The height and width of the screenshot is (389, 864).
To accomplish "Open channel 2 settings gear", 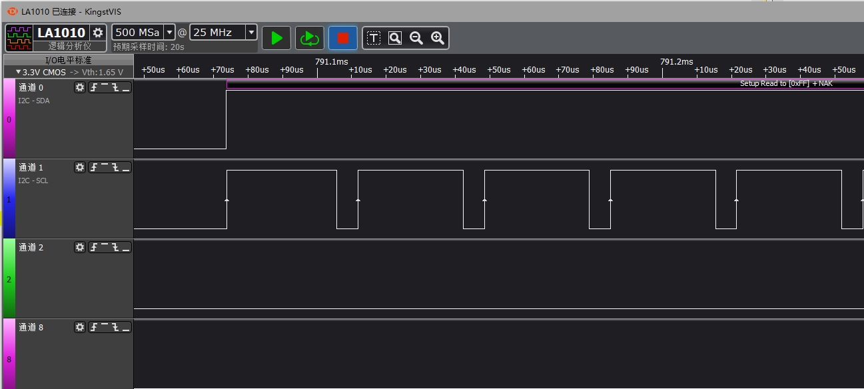I will pyautogui.click(x=80, y=247).
